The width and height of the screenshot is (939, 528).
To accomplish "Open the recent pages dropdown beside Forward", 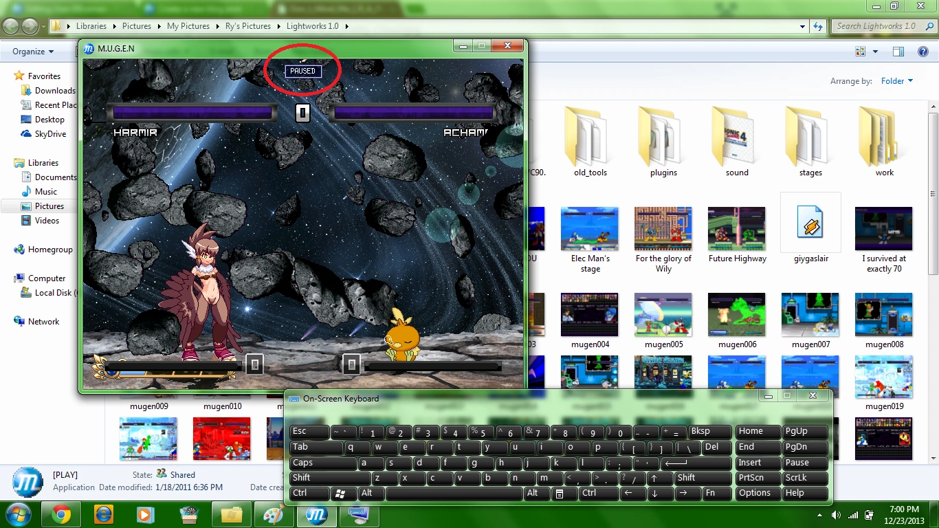I will pyautogui.click(x=43, y=27).
